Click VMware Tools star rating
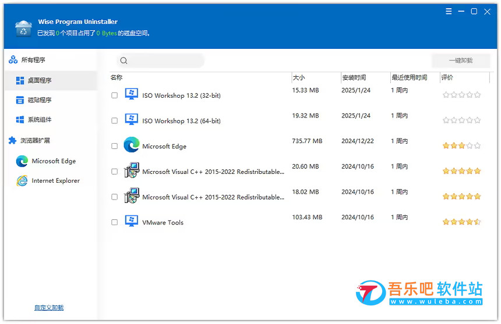The height and width of the screenshot is (324, 501). 461,222
